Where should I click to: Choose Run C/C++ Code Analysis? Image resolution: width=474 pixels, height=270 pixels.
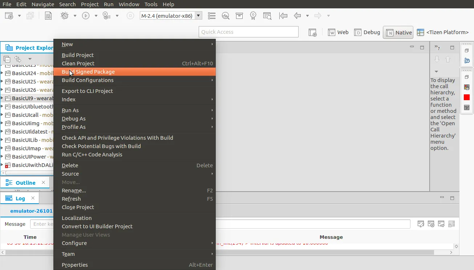point(134,155)
